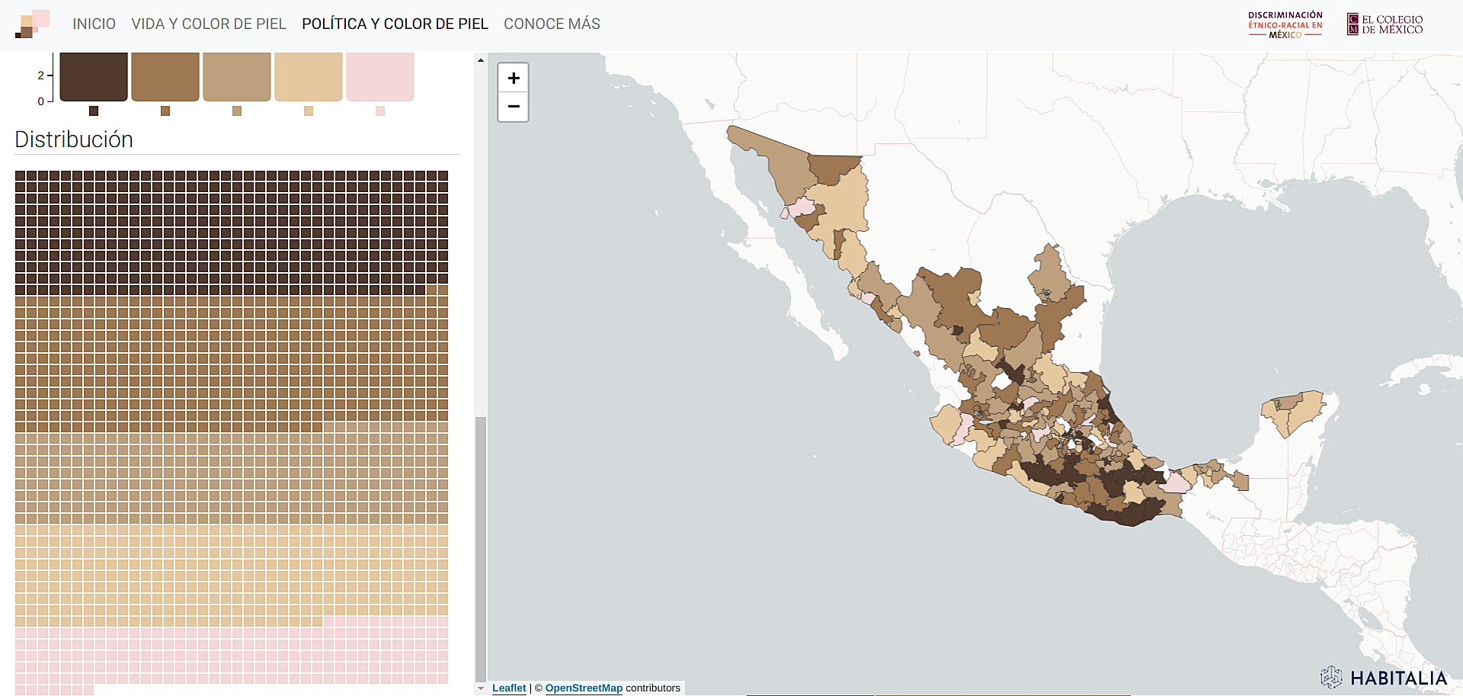
Task: Go to the Inicio page
Action: tap(94, 24)
